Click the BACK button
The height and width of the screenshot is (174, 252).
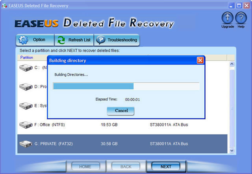tap(126, 167)
